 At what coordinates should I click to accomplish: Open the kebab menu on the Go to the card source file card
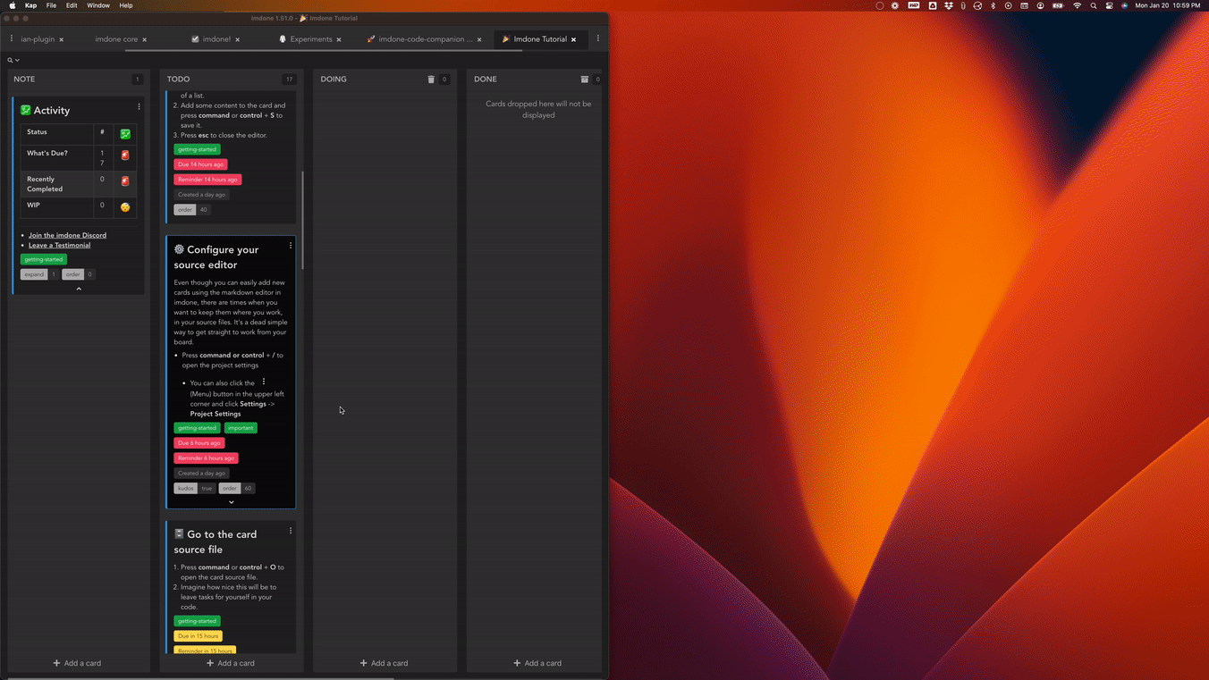(x=290, y=530)
